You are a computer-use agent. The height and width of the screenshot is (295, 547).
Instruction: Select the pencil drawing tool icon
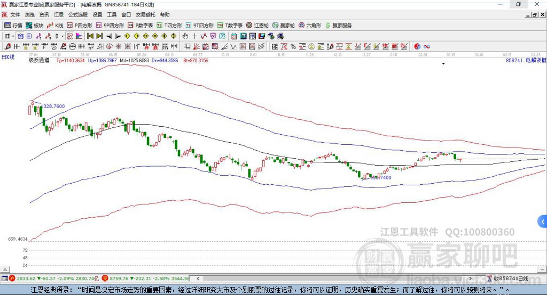coord(7,47)
